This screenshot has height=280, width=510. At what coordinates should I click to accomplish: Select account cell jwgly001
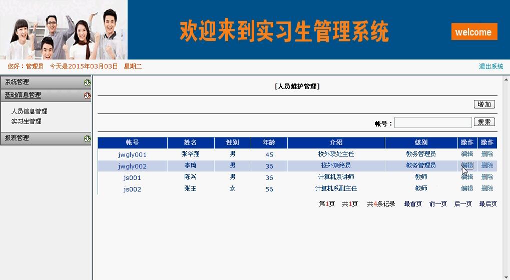132,154
